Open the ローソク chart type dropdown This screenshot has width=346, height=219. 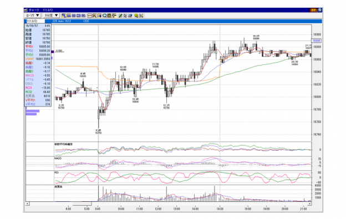tap(33, 16)
